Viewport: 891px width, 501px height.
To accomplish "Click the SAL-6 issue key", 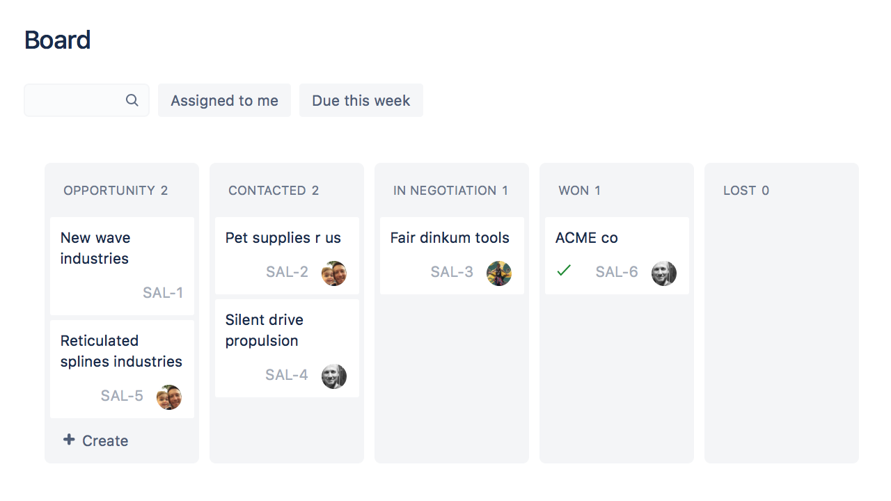I will click(617, 272).
